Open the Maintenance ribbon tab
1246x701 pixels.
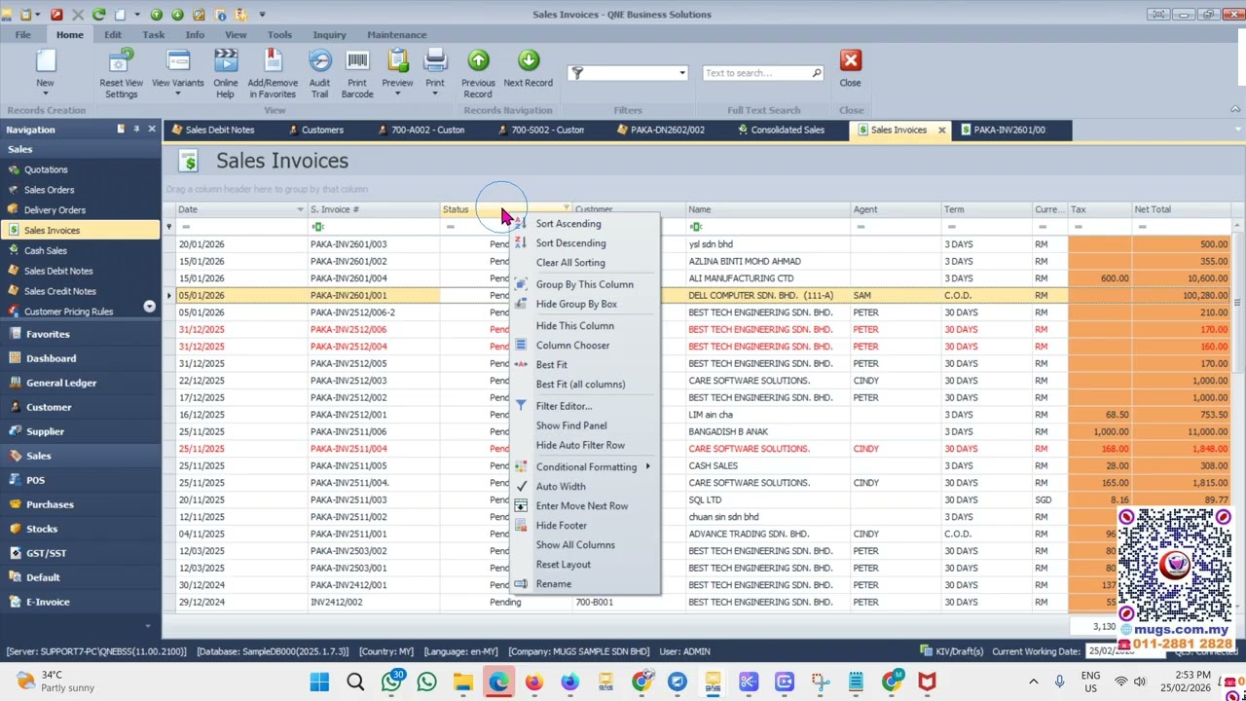[396, 35]
